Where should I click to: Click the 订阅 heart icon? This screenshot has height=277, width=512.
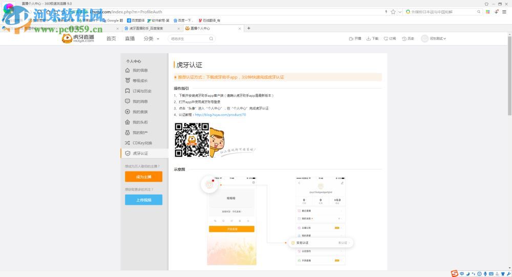386,38
